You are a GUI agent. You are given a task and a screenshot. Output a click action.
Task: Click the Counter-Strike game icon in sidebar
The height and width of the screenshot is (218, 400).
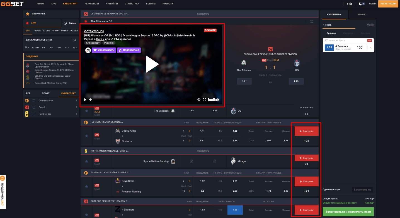coord(27,101)
